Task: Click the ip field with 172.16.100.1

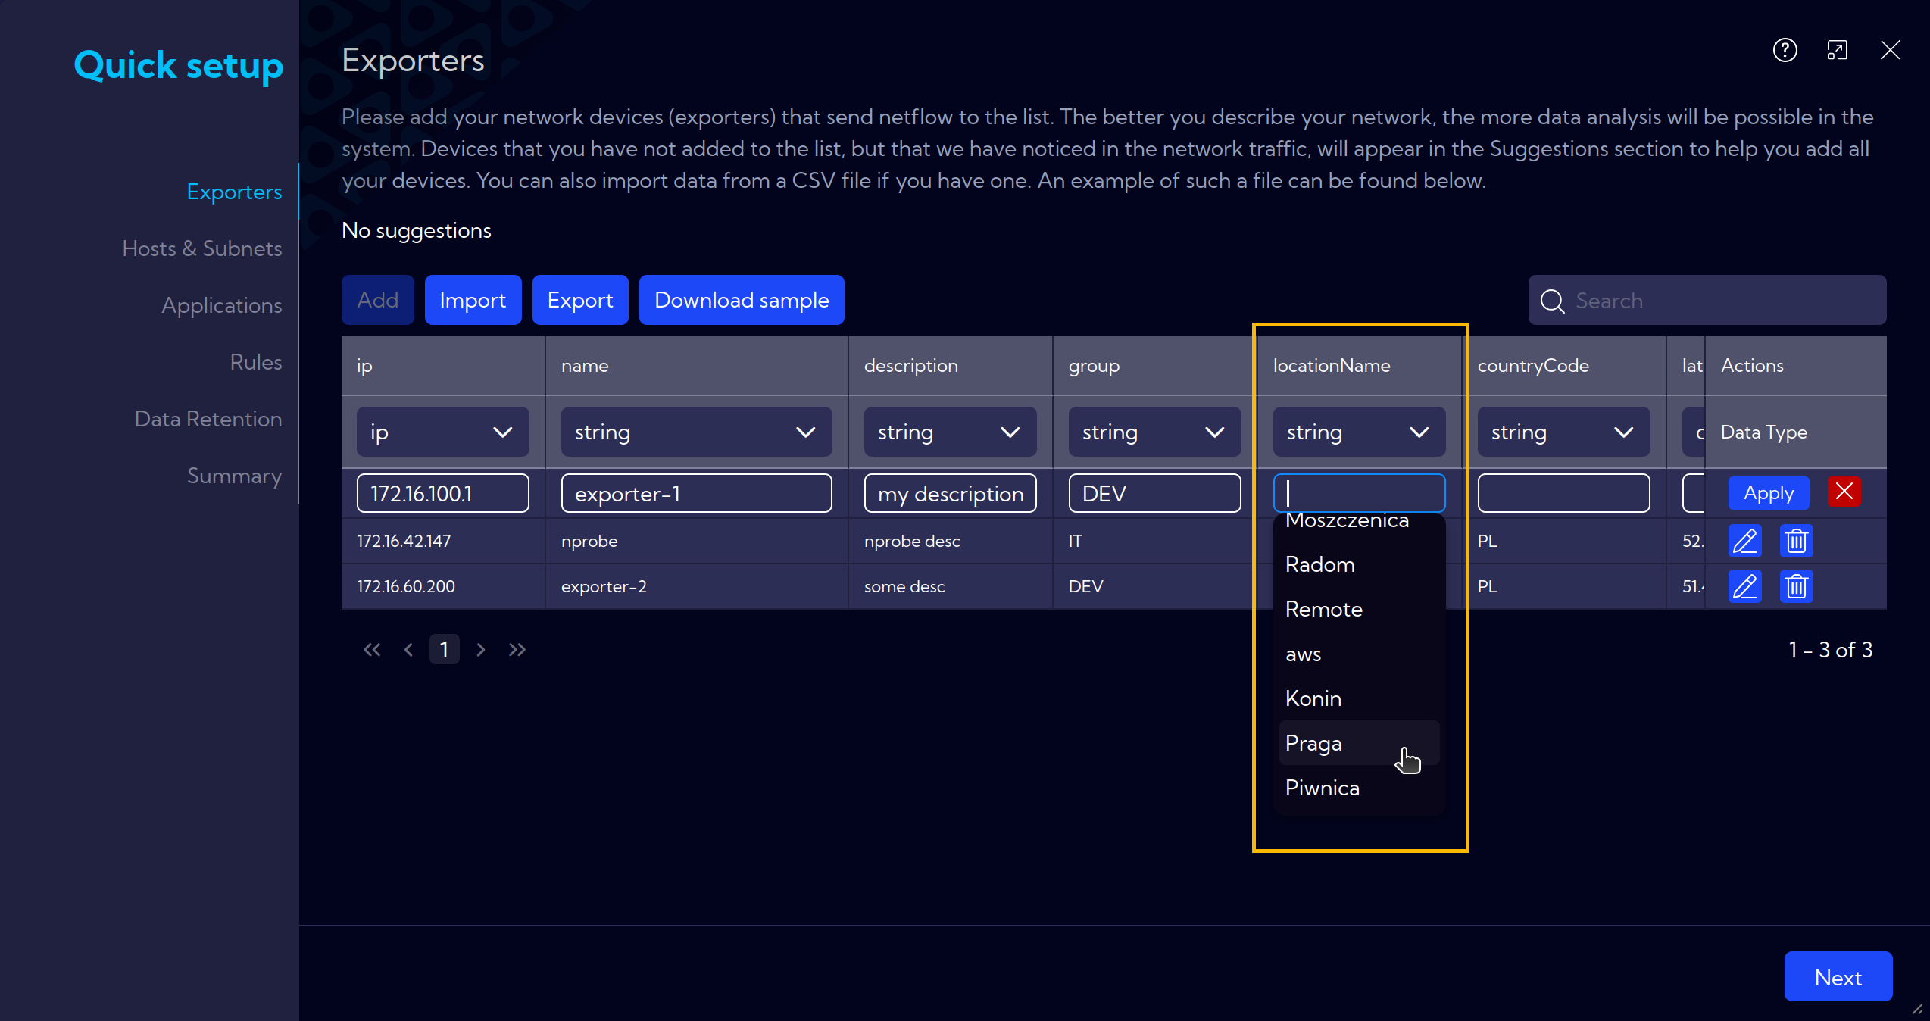Action: pyautogui.click(x=442, y=493)
